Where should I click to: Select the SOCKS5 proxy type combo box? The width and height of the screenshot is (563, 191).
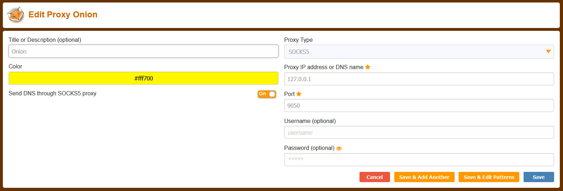click(419, 52)
